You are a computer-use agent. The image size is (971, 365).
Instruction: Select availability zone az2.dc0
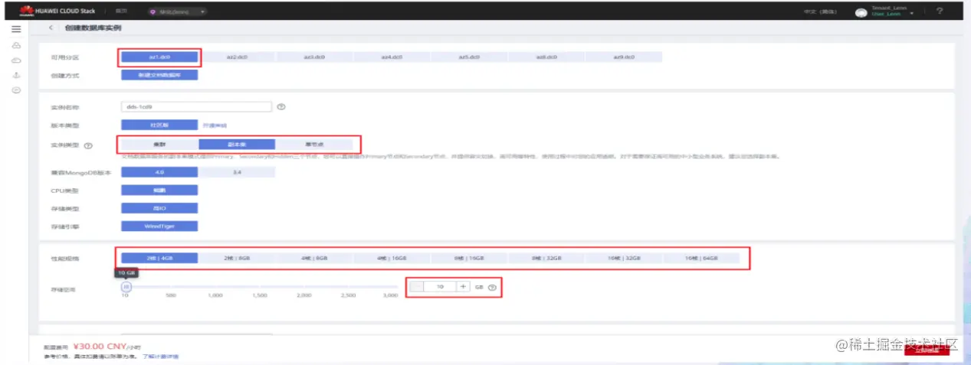(237, 57)
